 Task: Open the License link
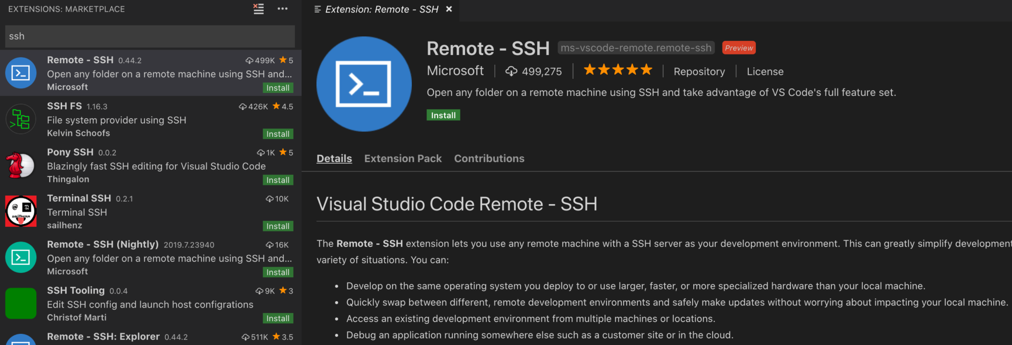(765, 72)
